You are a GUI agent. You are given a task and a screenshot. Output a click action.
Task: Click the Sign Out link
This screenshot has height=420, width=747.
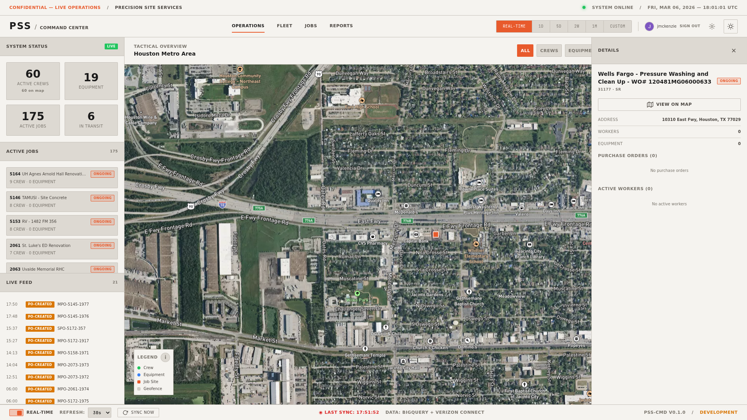pyautogui.click(x=689, y=26)
